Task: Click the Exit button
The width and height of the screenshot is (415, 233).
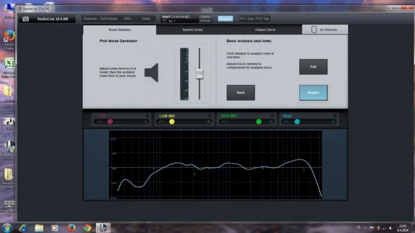Action: pos(313,67)
